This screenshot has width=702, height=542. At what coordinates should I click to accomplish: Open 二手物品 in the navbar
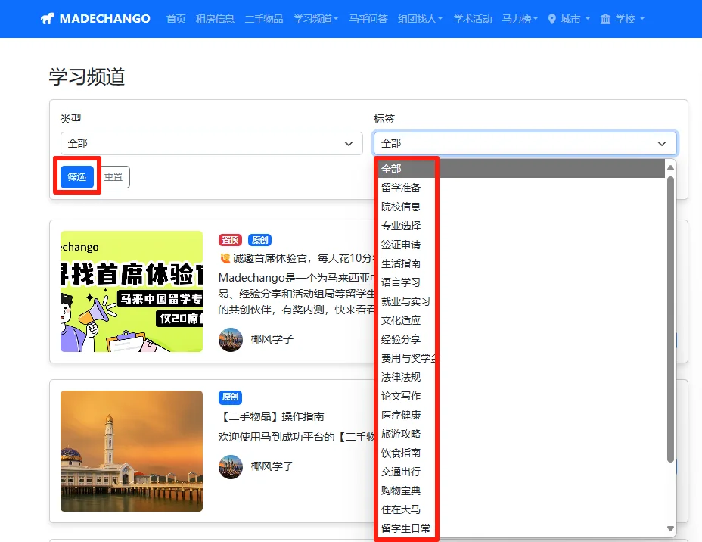tap(264, 19)
